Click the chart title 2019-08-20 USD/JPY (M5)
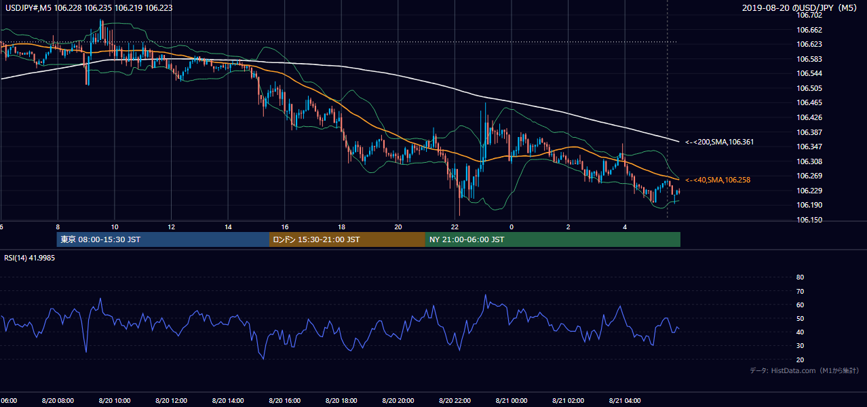This screenshot has height=407, width=867. [801, 7]
